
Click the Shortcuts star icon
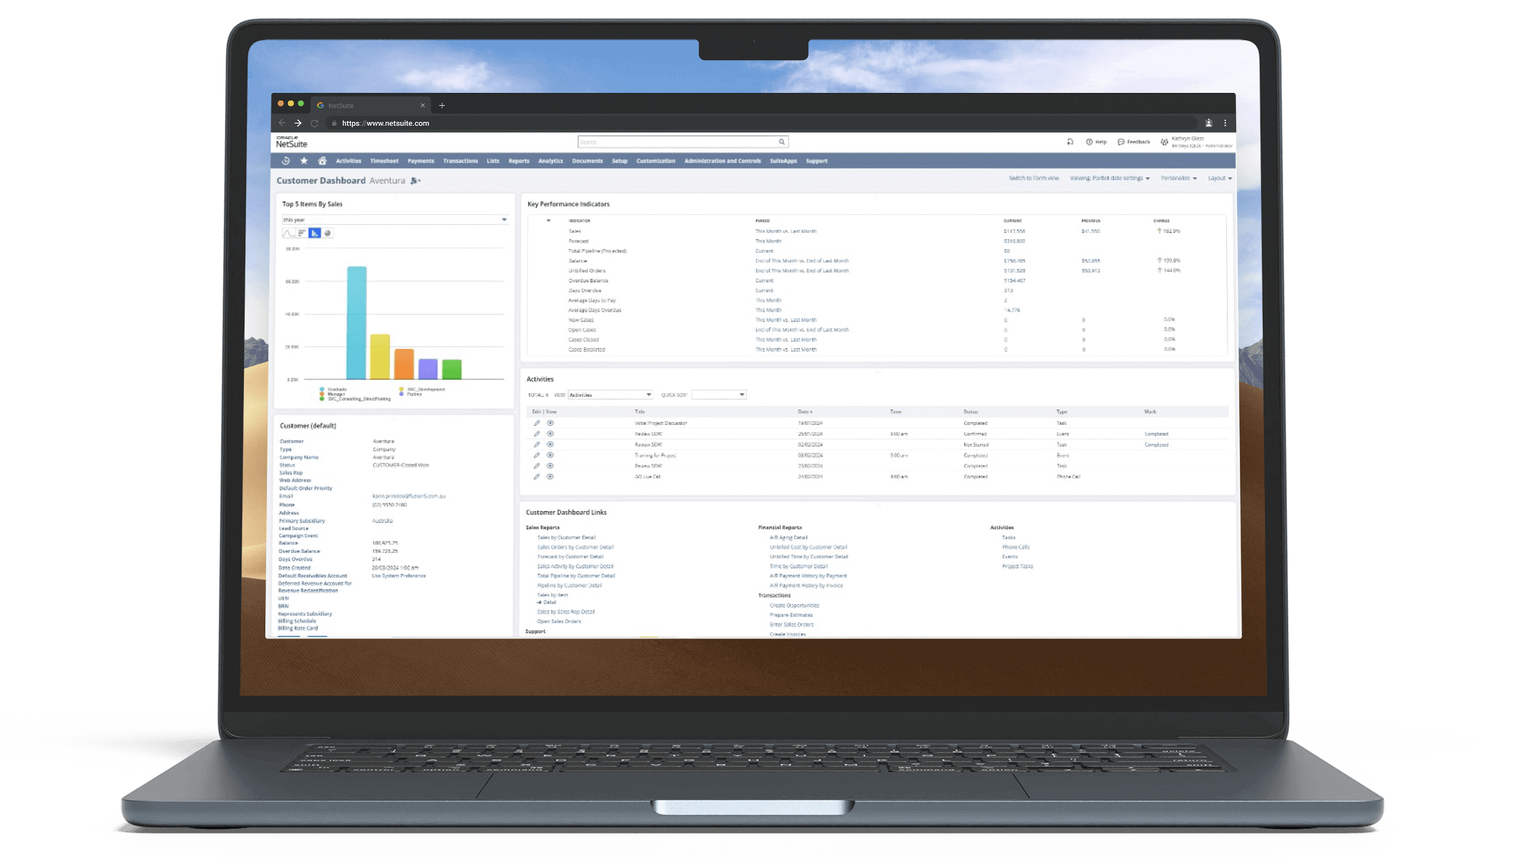point(304,161)
